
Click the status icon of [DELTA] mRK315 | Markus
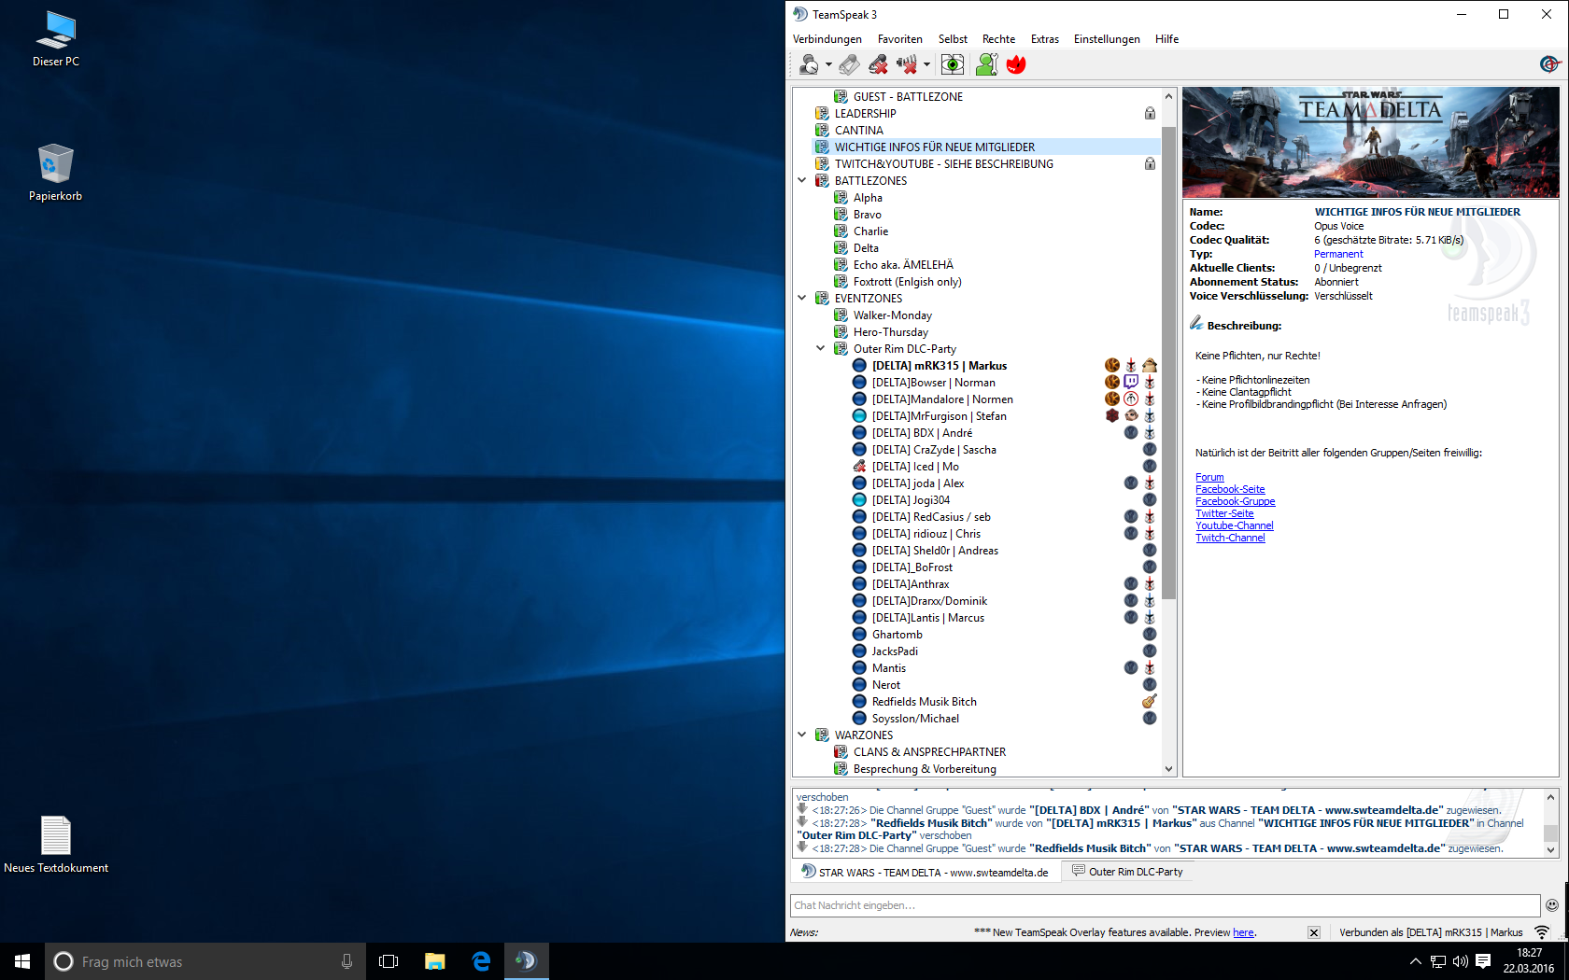859,365
